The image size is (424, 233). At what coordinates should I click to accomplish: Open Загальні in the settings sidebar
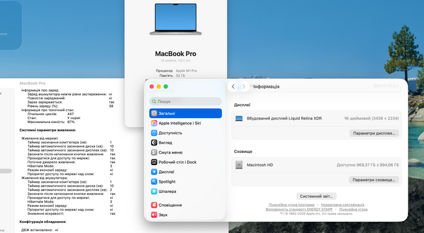pos(186,114)
